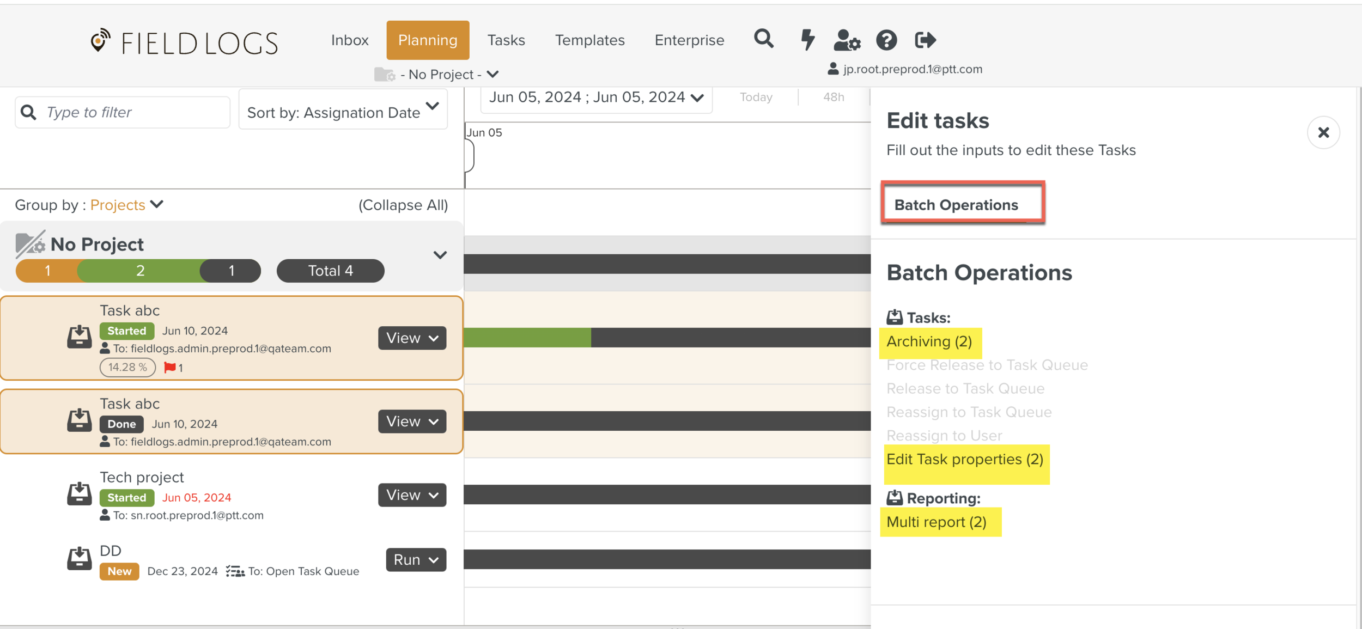The height and width of the screenshot is (629, 1362).
Task: Open help with the question mark icon
Action: 886,39
